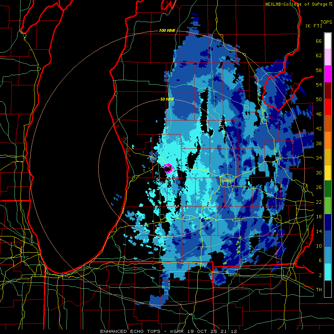334x334 pixels.
Task: Click the '54' legend value label
Action: [319, 85]
